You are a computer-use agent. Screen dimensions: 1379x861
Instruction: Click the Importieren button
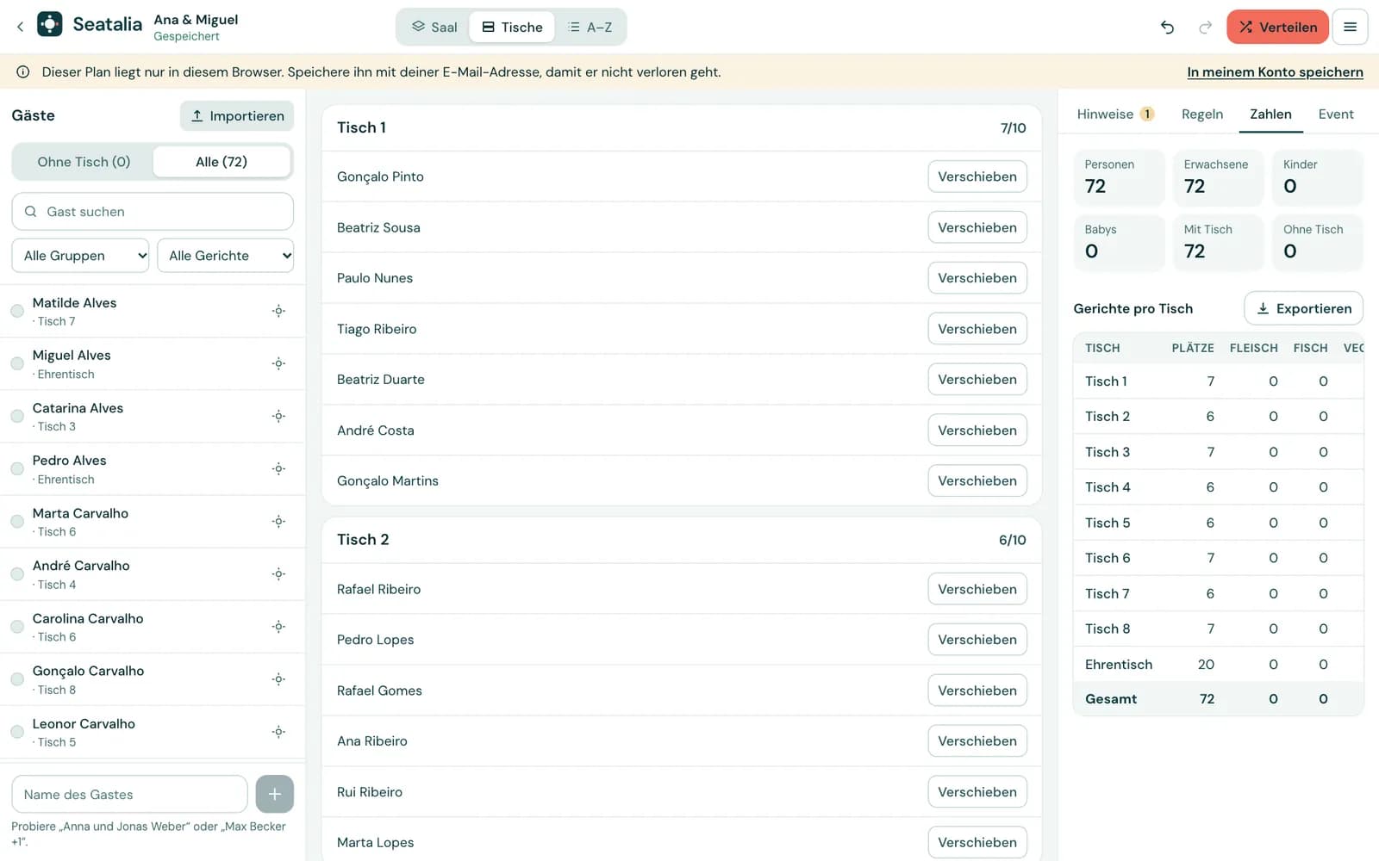click(237, 115)
